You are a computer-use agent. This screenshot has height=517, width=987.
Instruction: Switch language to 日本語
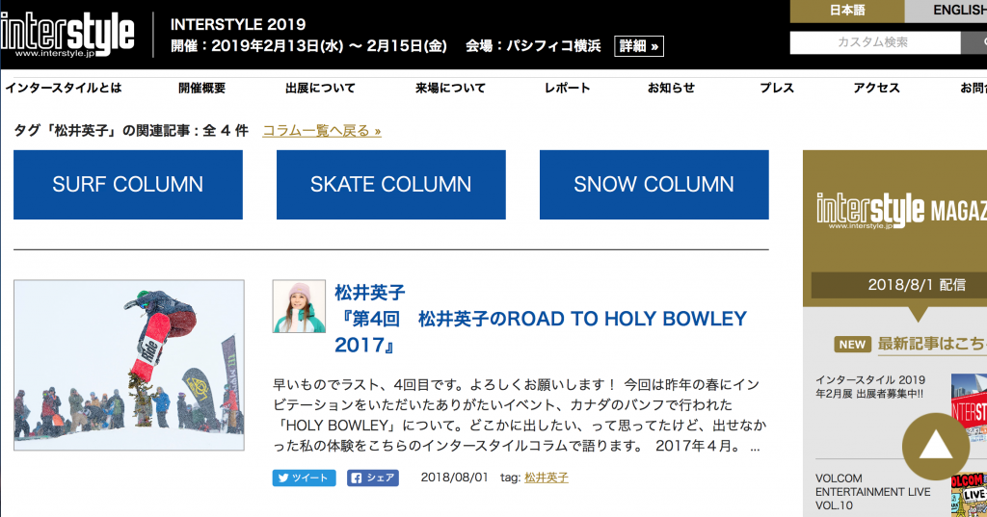(846, 11)
